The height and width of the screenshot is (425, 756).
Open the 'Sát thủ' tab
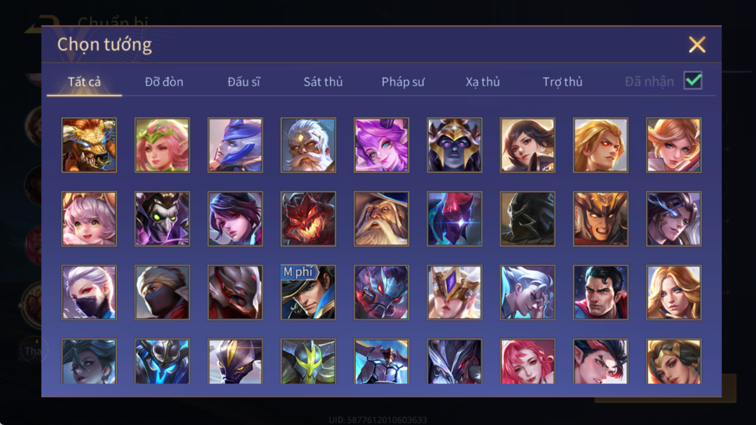pyautogui.click(x=323, y=82)
